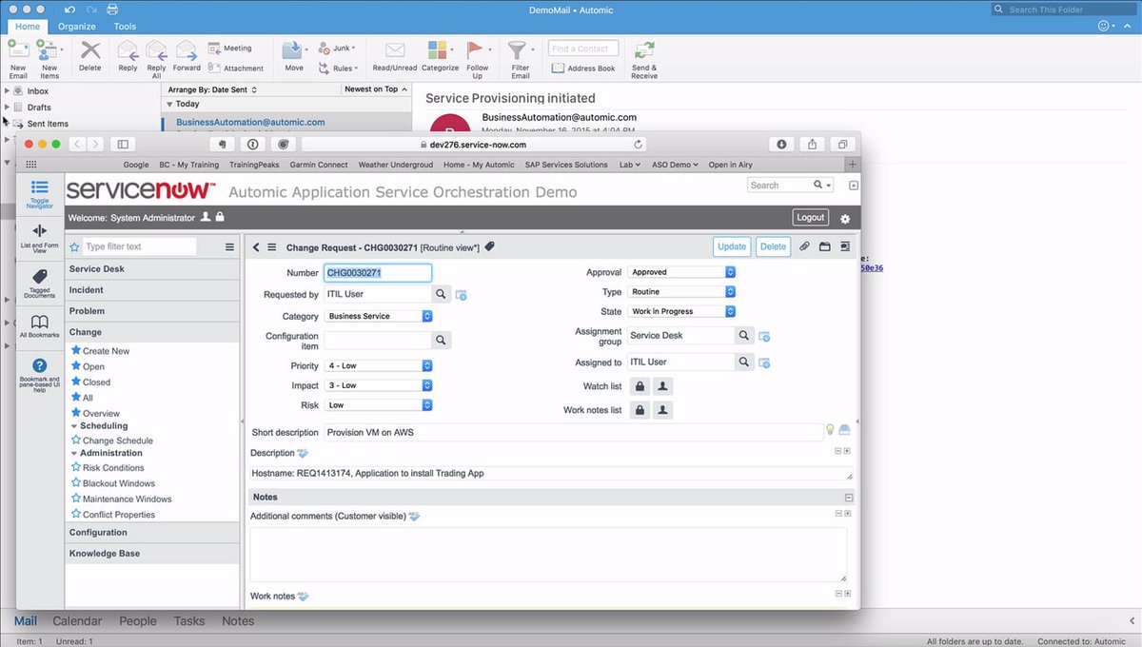The height and width of the screenshot is (647, 1142).
Task: Switch to the Organize ribbon tab
Action: [x=76, y=26]
